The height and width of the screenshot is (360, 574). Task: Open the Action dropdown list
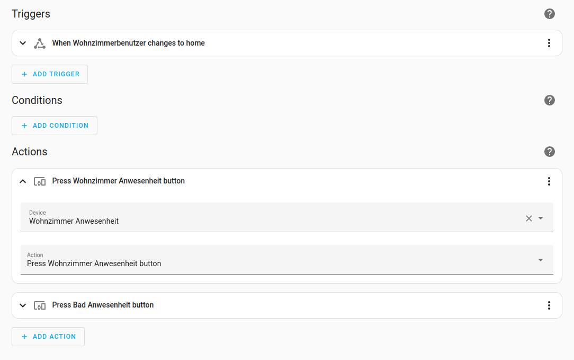541,260
